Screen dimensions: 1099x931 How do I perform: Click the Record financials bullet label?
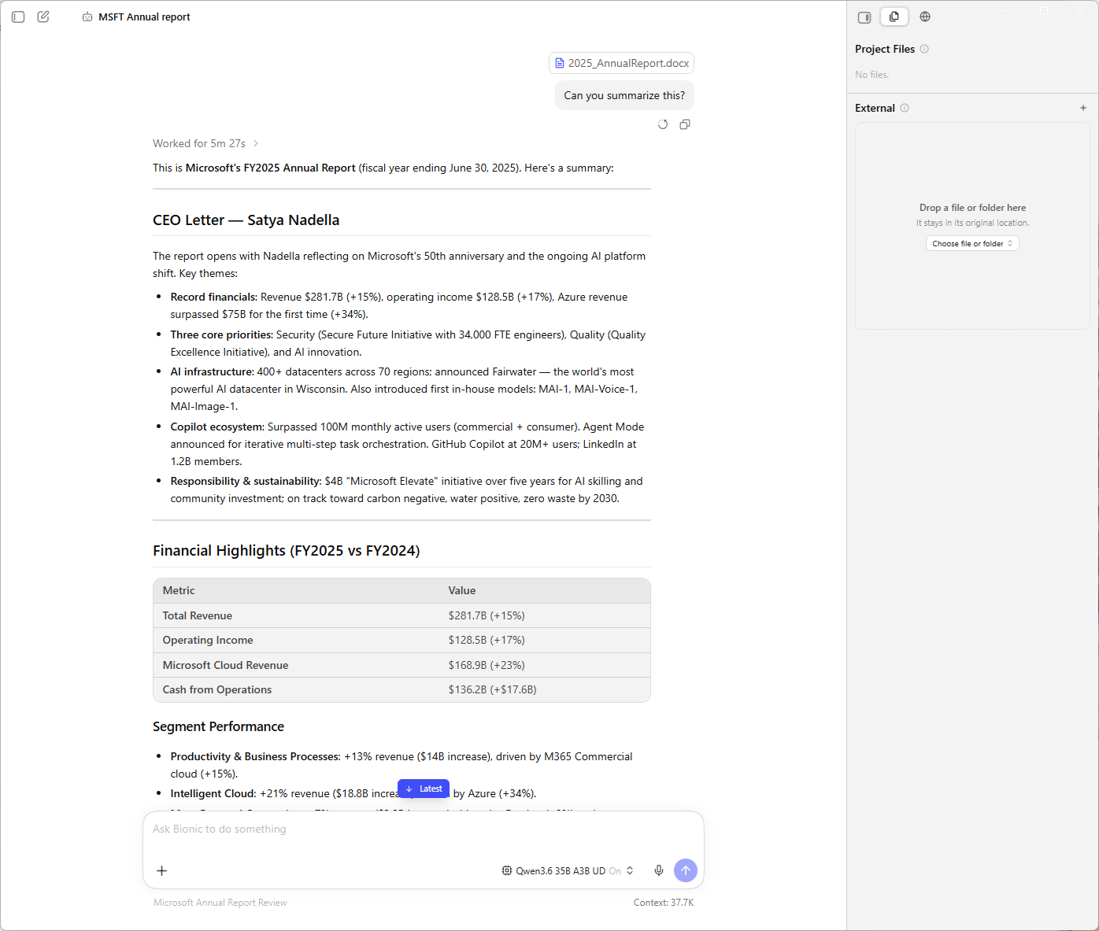coord(214,297)
